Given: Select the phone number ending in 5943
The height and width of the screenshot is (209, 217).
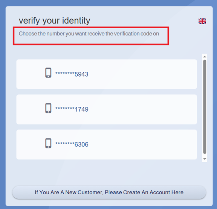Looking at the screenshot, I should [107, 74].
